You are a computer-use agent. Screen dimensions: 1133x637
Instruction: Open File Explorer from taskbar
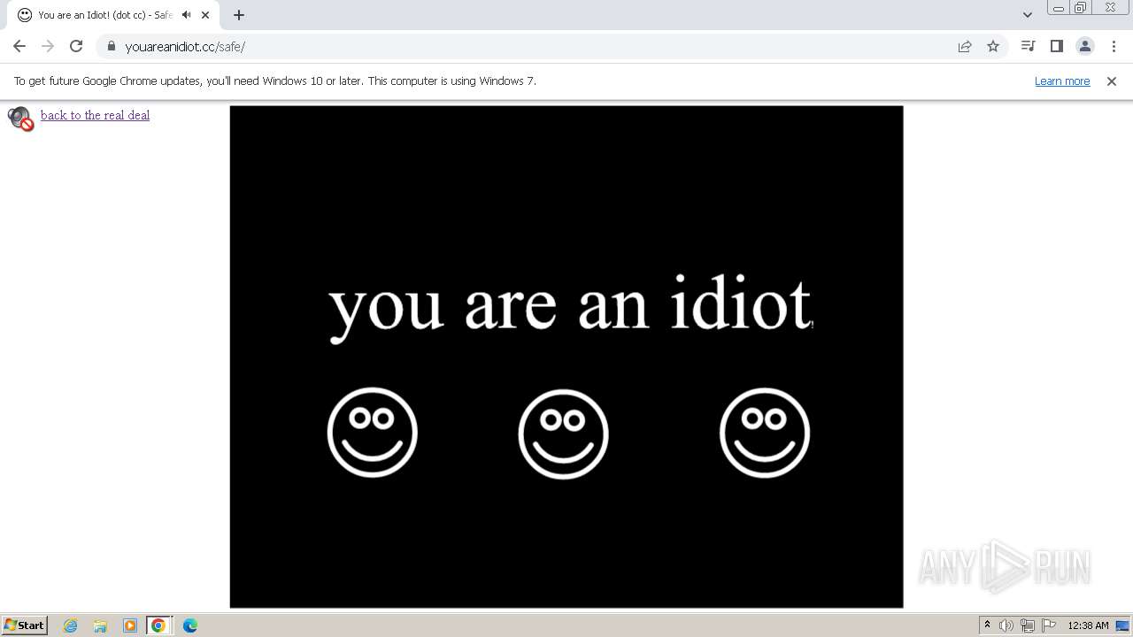point(100,625)
